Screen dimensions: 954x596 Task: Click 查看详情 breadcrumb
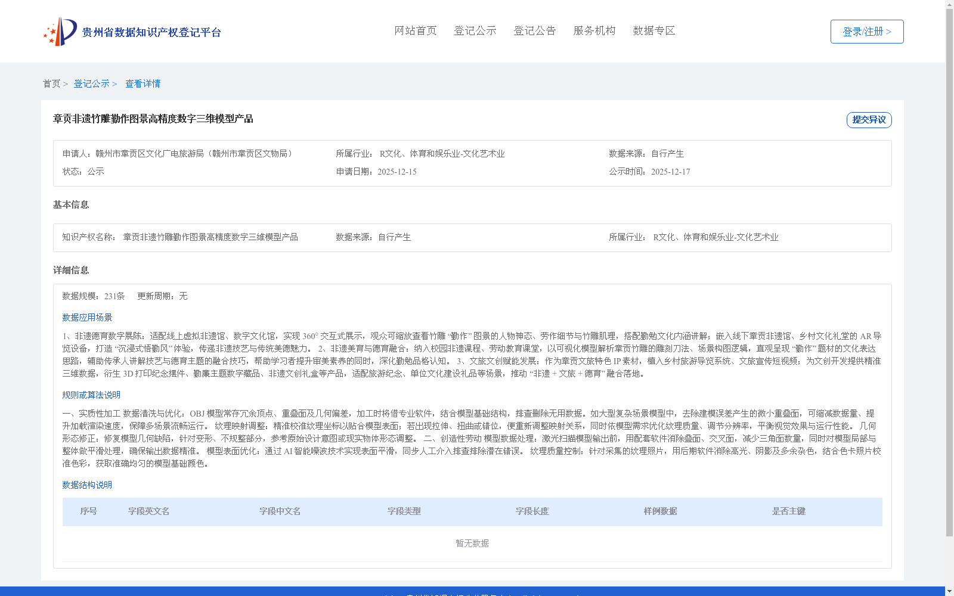143,83
